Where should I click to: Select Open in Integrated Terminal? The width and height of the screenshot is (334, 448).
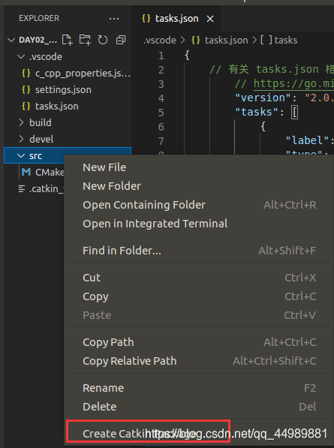(x=155, y=224)
